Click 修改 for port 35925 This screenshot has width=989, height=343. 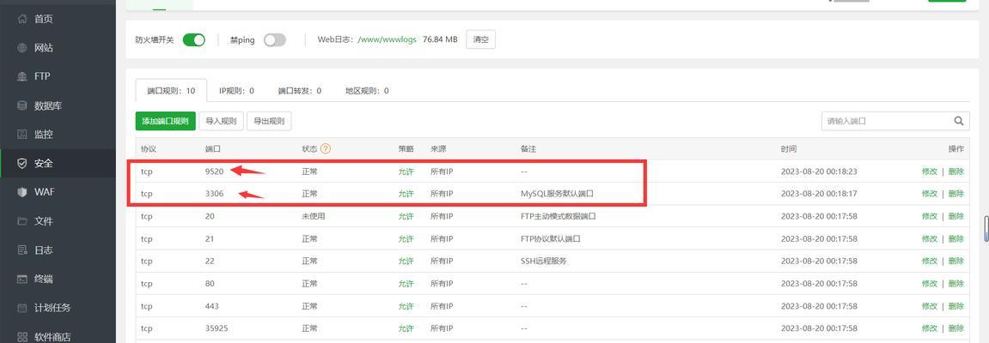[930, 328]
